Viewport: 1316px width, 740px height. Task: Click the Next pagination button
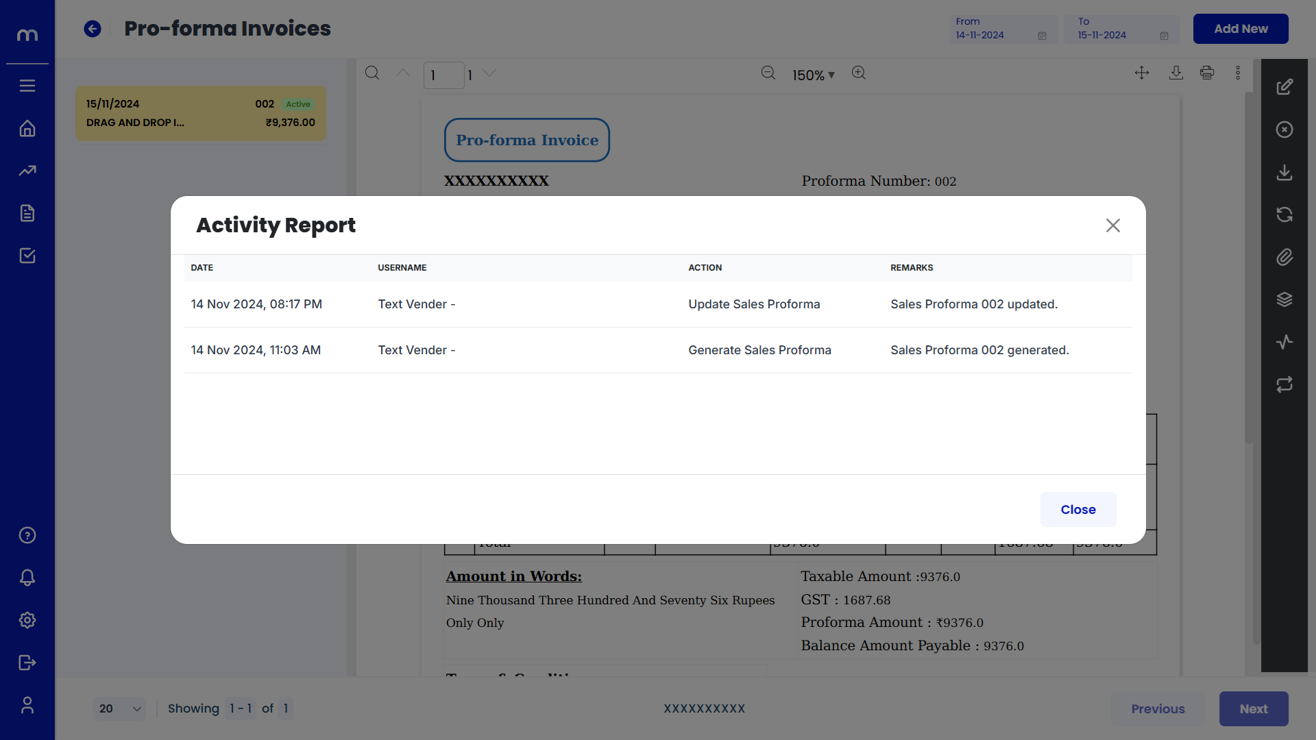pos(1253,708)
